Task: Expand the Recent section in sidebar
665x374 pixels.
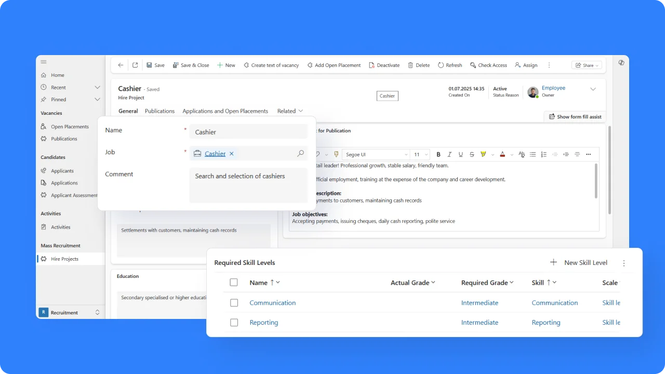Action: coord(97,87)
